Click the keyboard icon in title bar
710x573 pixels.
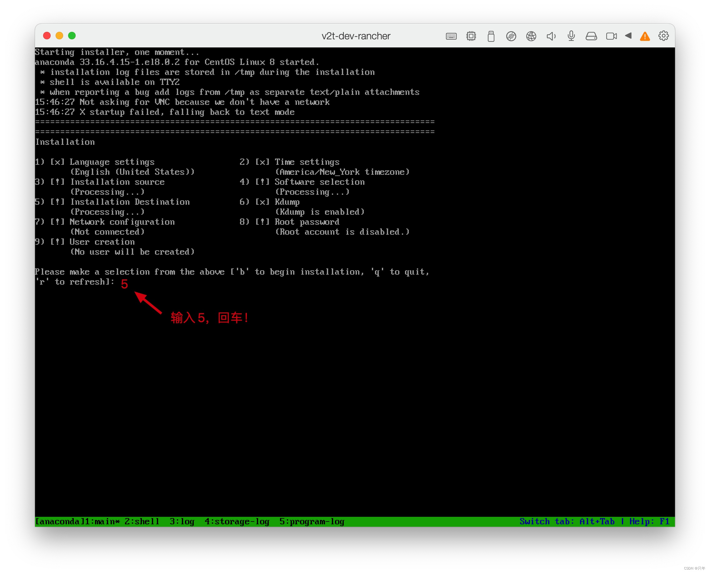click(451, 36)
